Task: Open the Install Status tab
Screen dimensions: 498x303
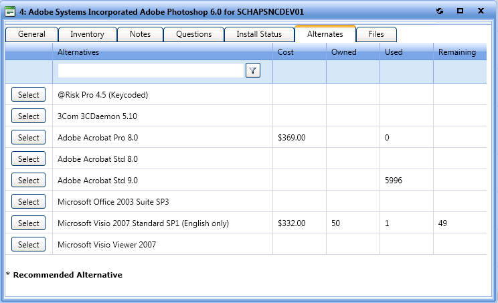Action: click(x=259, y=34)
